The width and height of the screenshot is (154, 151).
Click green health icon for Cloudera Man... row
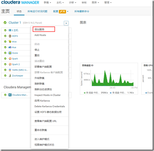[x=5, y=95]
